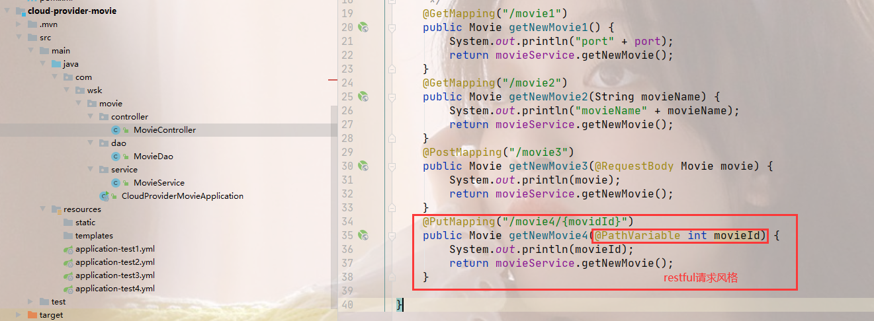Image resolution: width=874 pixels, height=321 pixels.
Task: Click the service package folder icon
Action: point(104,170)
